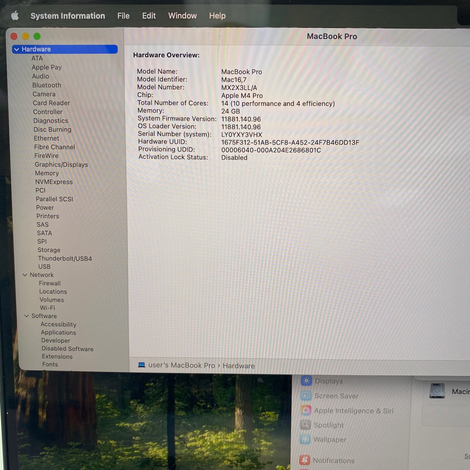Select Developer under Software

click(x=56, y=341)
